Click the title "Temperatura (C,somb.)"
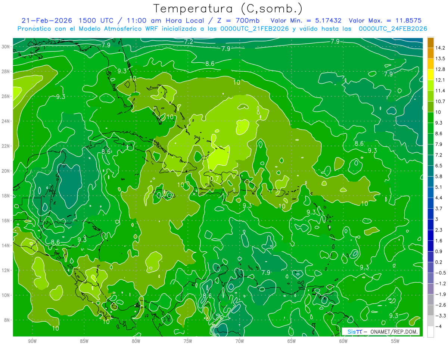Image resolution: width=448 pixels, height=346 pixels. 228,8
